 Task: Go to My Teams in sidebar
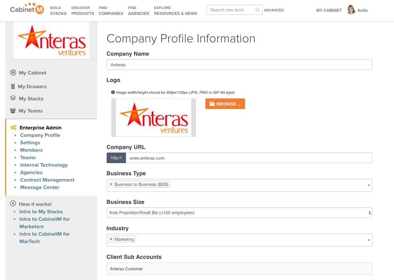[31, 111]
